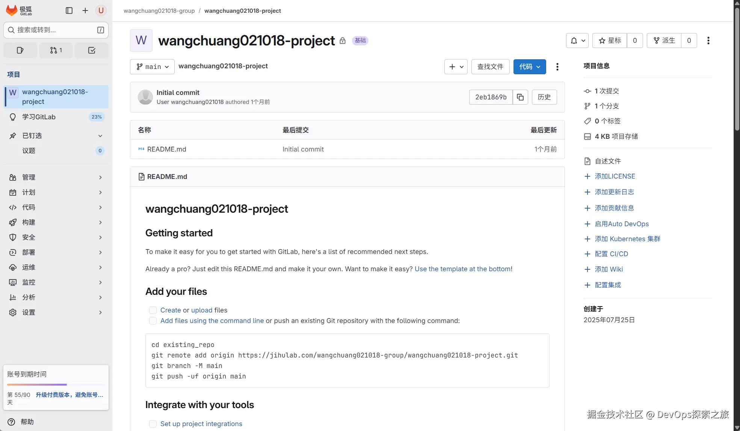Click the 搜索或转到 search field

coord(56,30)
